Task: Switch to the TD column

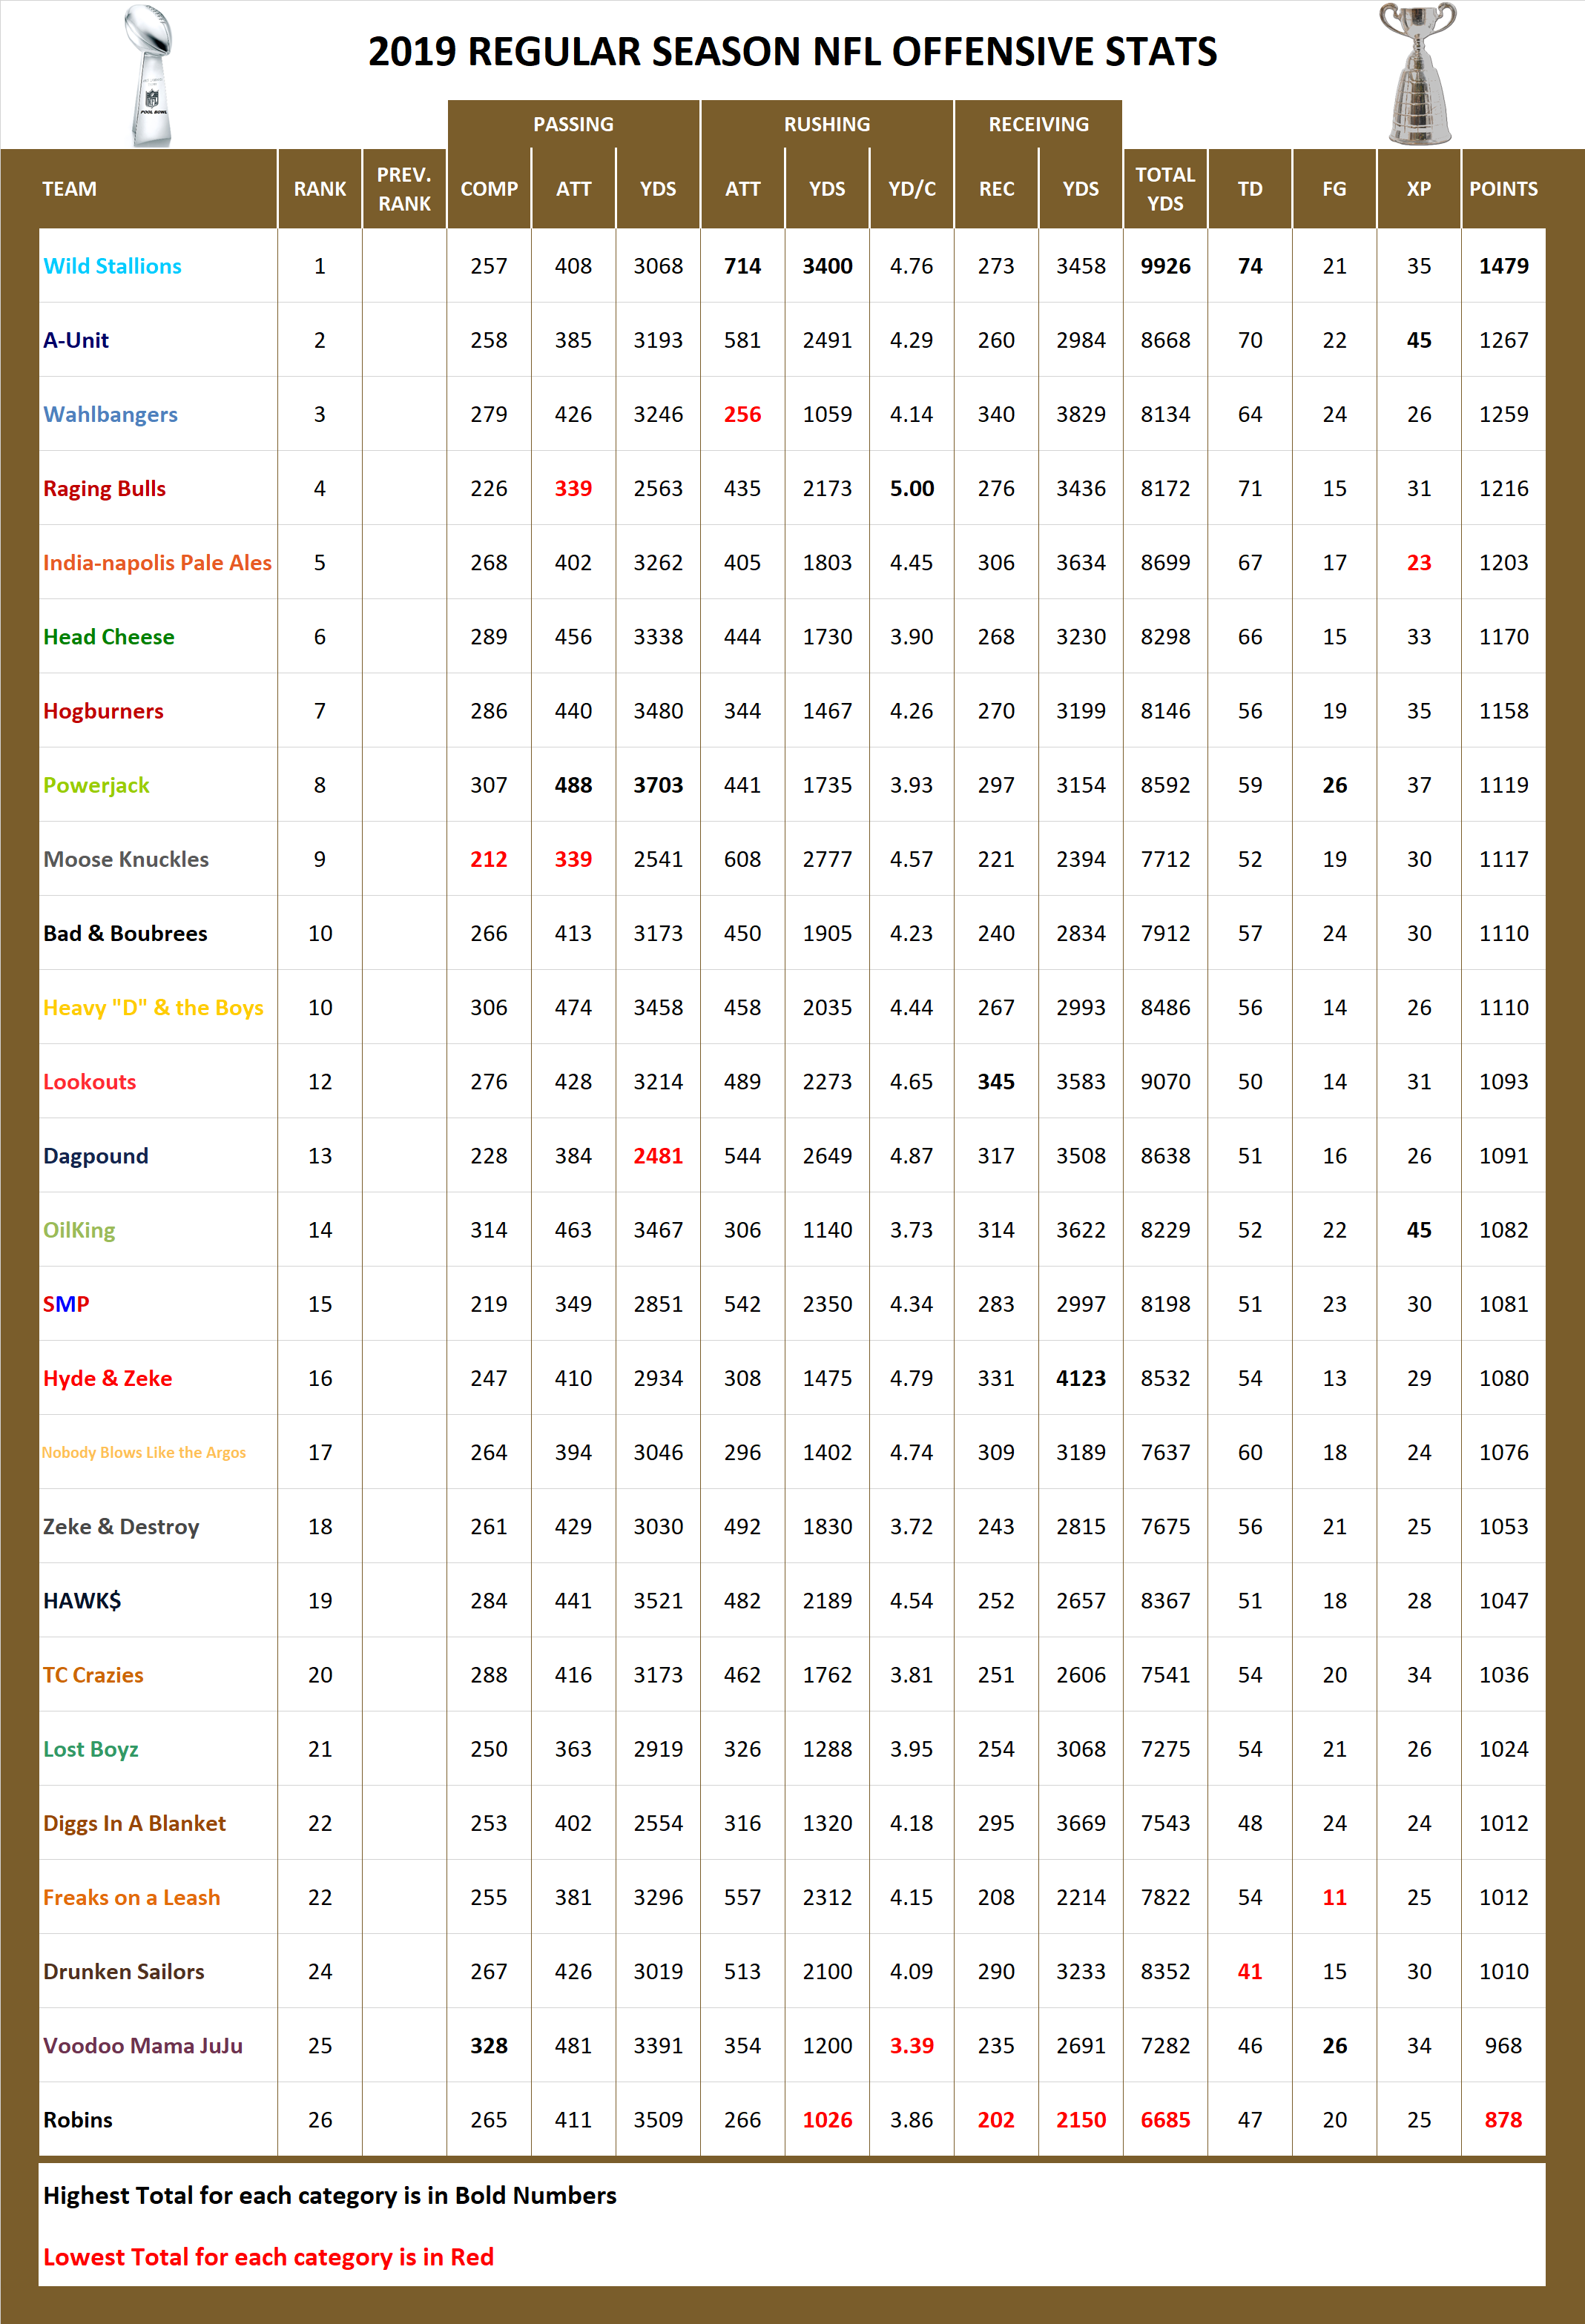Action: [1250, 188]
